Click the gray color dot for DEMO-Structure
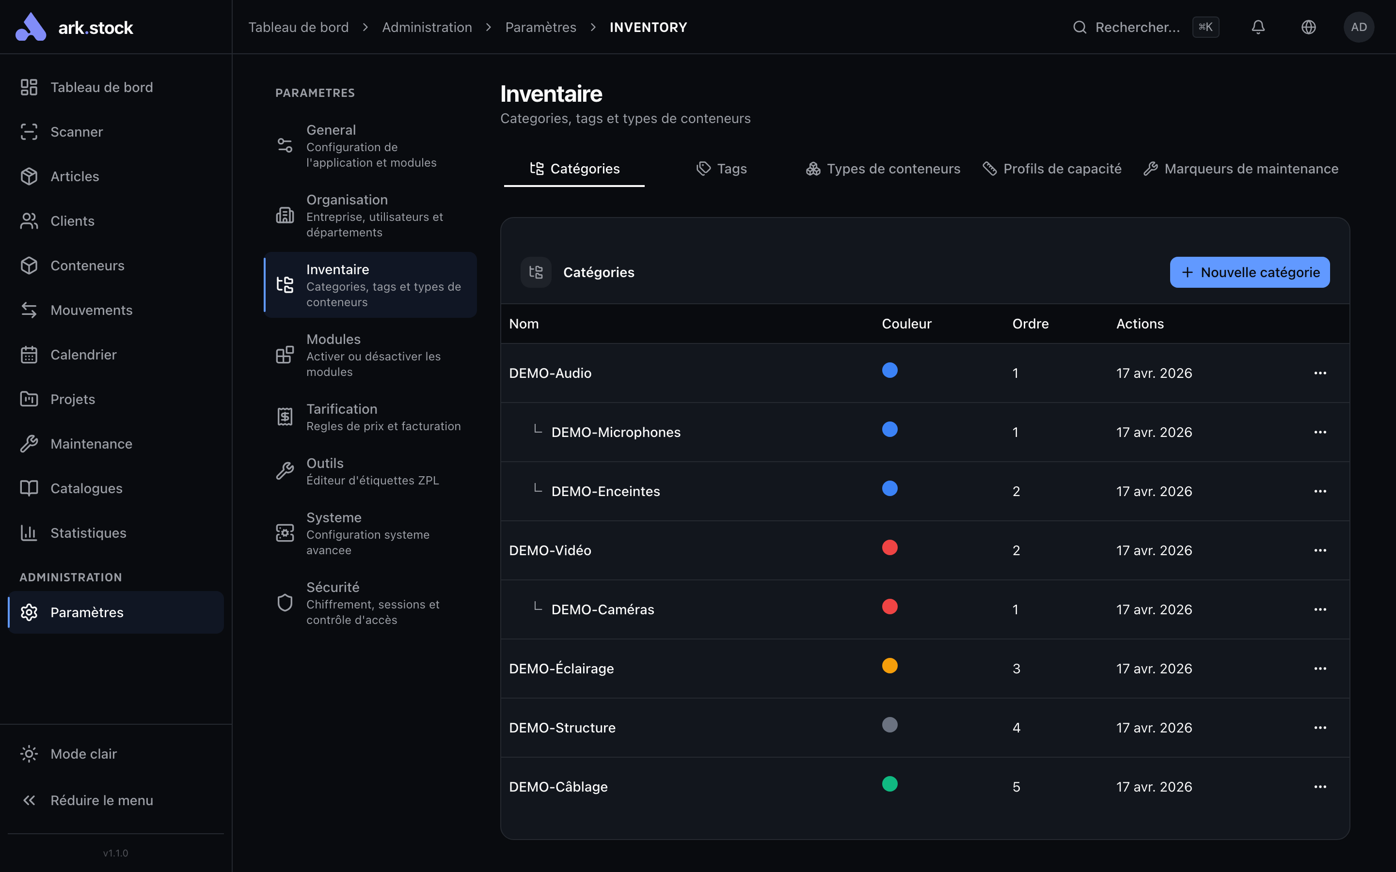This screenshot has width=1396, height=872. (x=889, y=725)
